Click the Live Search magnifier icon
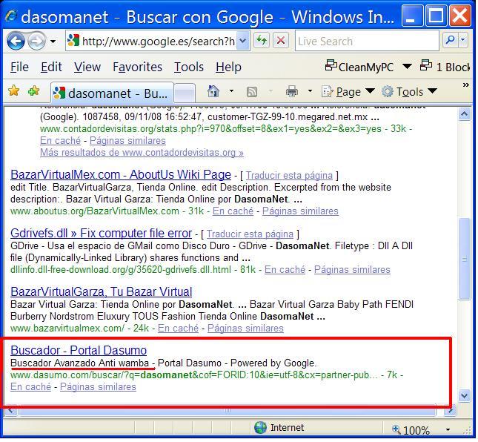478x442 pixels. point(449,41)
